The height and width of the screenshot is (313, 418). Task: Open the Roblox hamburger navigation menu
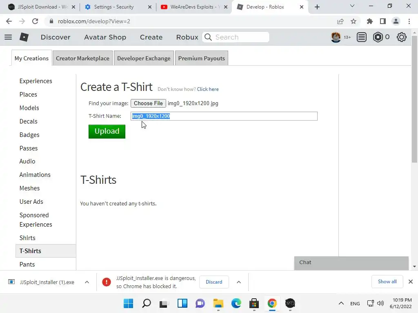point(8,37)
